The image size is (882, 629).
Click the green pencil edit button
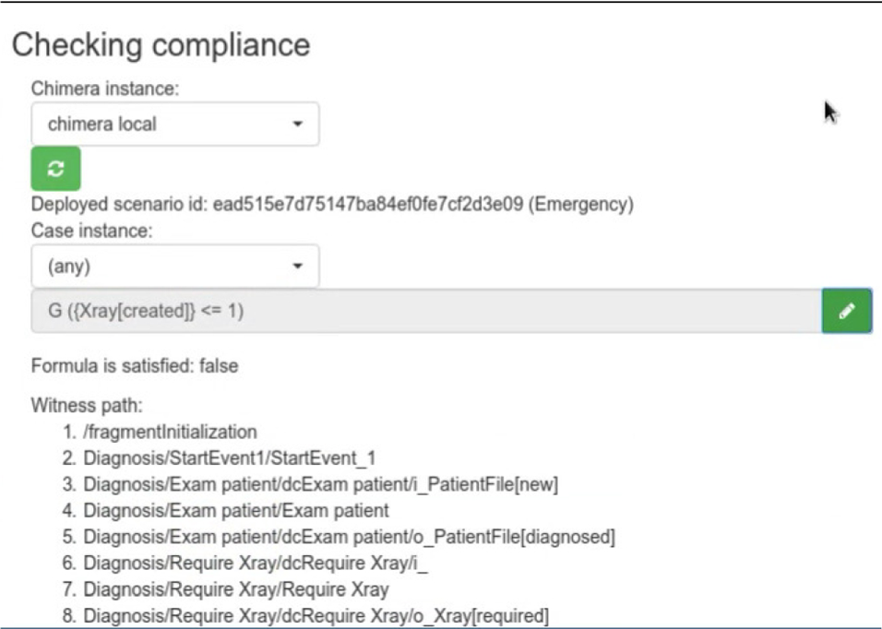tap(846, 312)
